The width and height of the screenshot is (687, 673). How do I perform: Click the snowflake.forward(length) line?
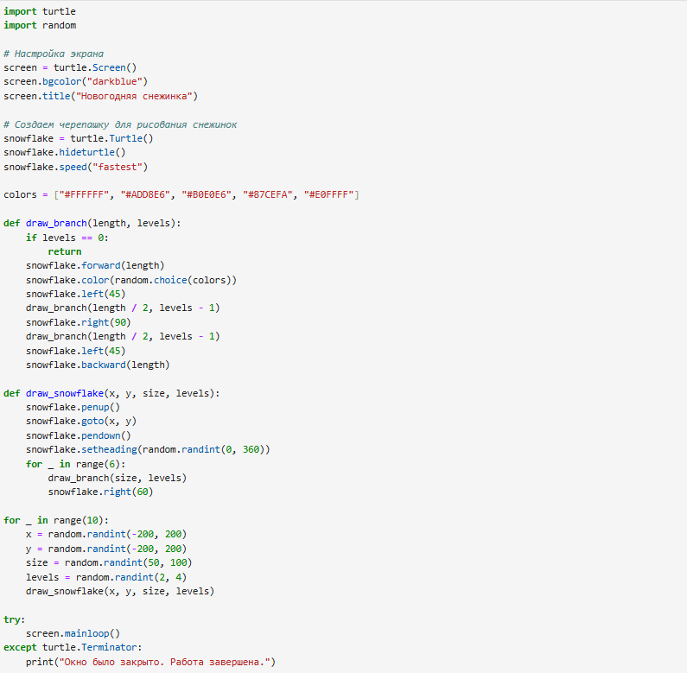(x=95, y=266)
